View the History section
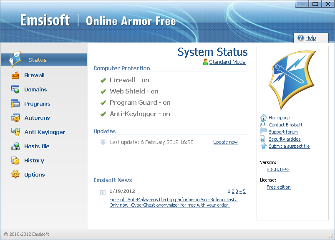 coord(34,161)
